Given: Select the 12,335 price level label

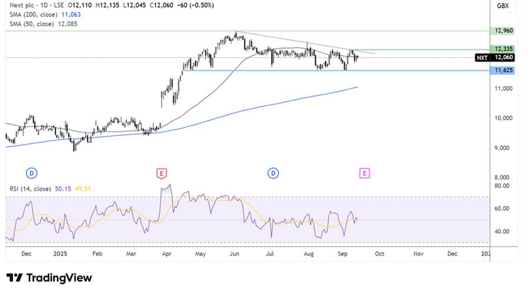Looking at the screenshot, I should [x=503, y=49].
